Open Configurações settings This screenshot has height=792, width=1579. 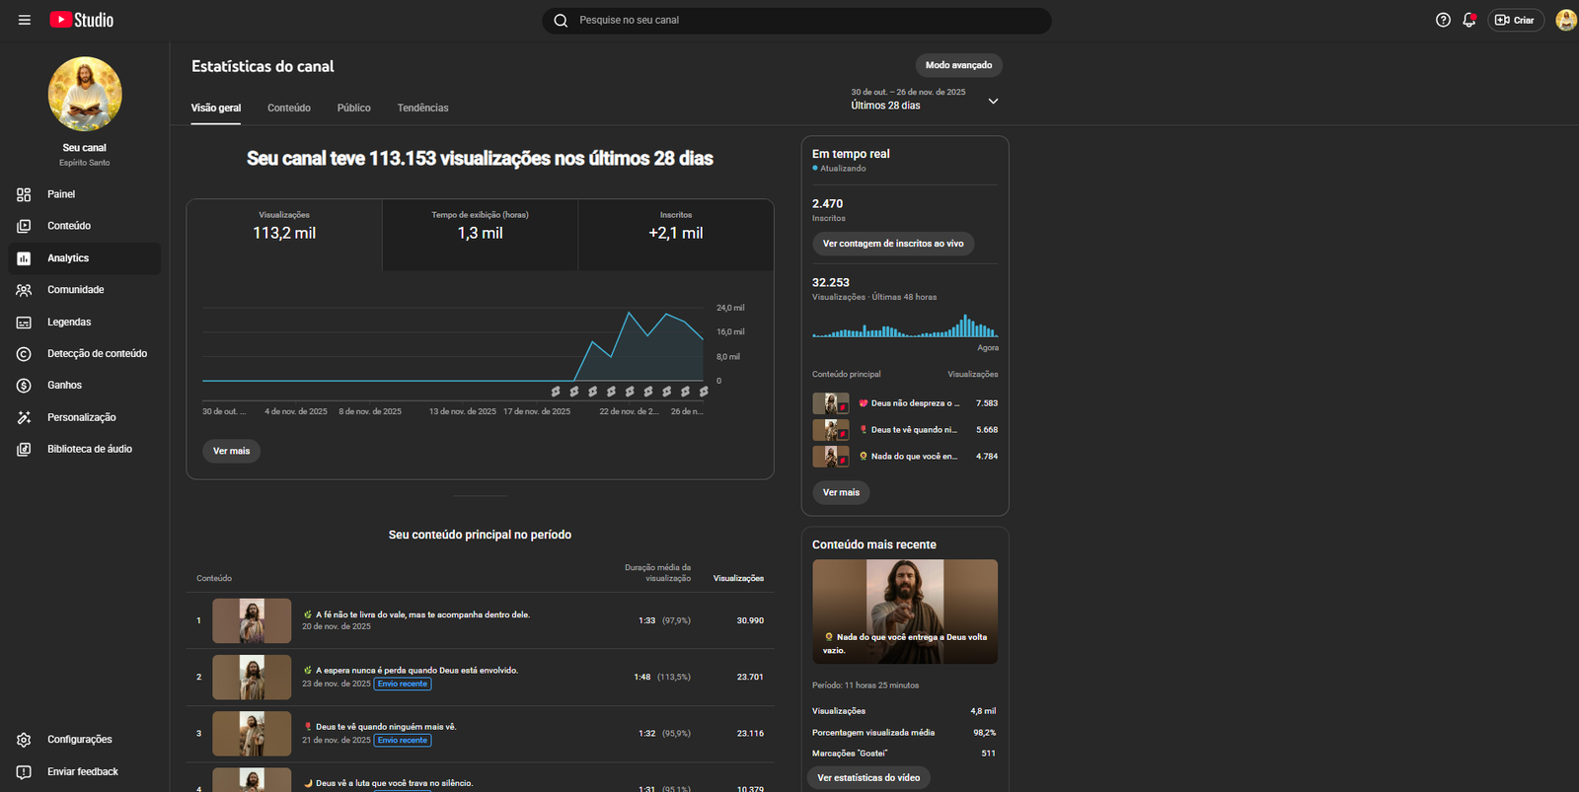[79, 740]
